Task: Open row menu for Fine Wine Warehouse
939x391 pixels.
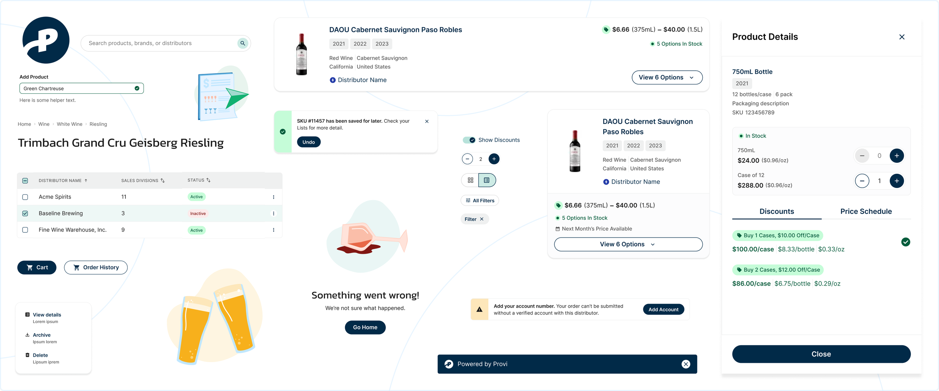Action: 273,230
